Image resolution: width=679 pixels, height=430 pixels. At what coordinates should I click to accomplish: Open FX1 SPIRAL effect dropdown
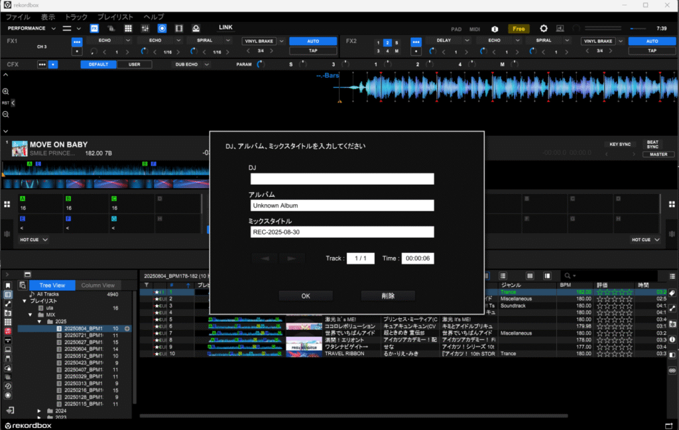click(228, 40)
